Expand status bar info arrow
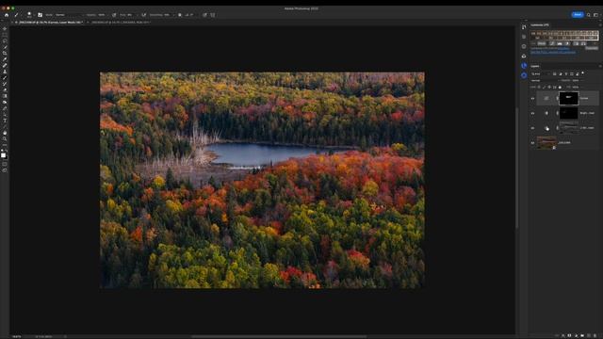Screen dimensions: 603x339 (65, 336)
